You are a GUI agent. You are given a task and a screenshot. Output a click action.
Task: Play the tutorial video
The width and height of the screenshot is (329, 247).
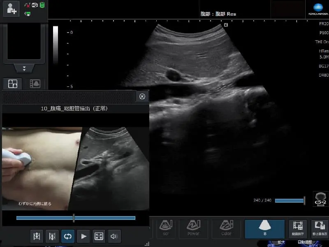point(83,236)
